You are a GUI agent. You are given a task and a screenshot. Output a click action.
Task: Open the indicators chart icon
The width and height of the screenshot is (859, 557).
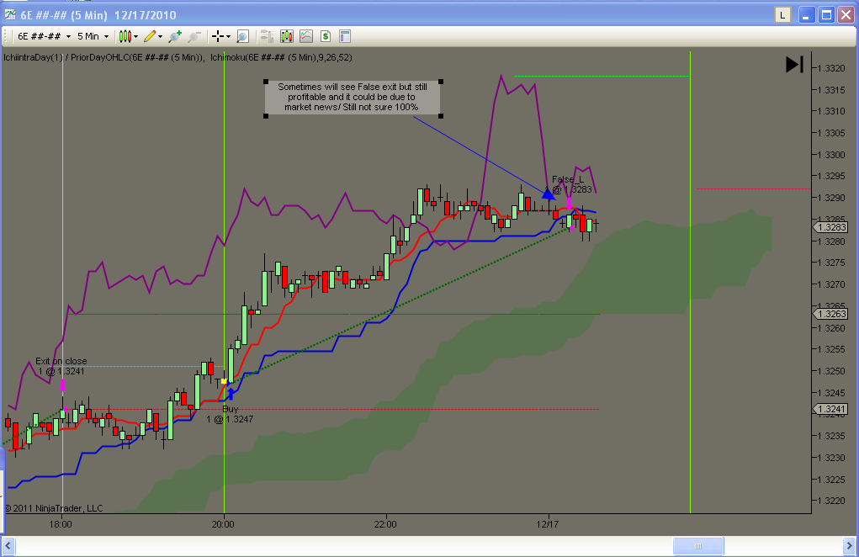point(305,37)
